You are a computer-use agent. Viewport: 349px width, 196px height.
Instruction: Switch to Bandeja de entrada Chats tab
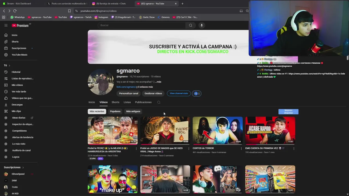point(111,4)
